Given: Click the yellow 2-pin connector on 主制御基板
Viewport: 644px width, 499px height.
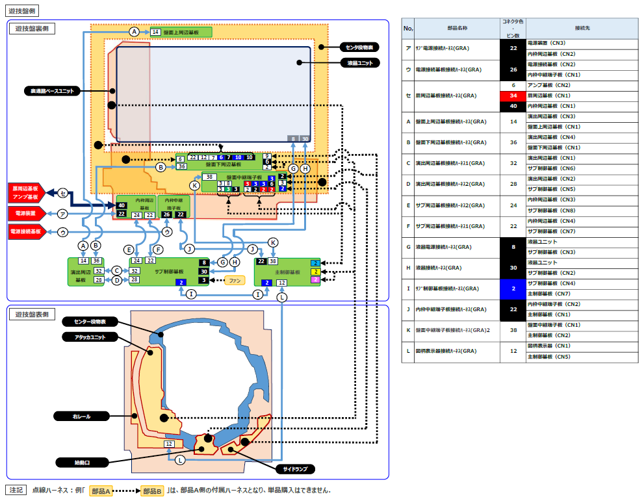Looking at the screenshot, I should click(x=315, y=272).
